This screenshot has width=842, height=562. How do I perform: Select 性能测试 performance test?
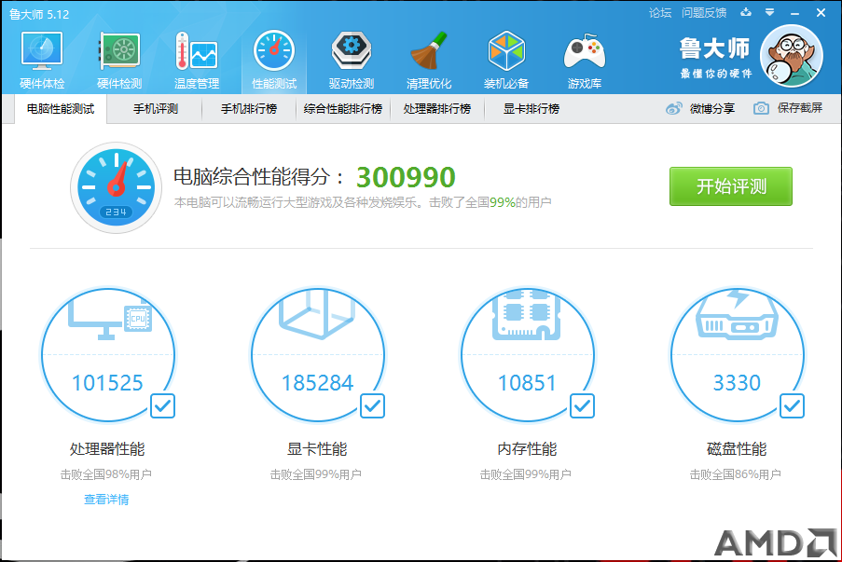point(274,61)
